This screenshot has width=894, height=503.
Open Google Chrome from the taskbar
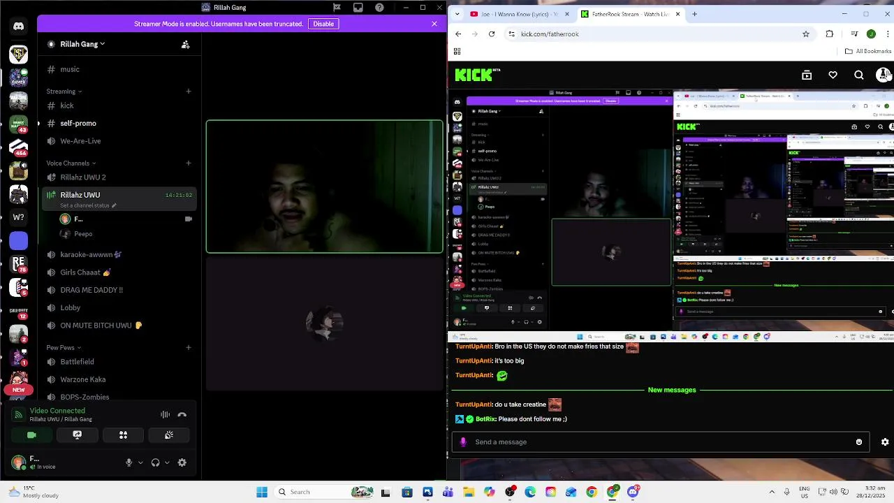tap(592, 492)
